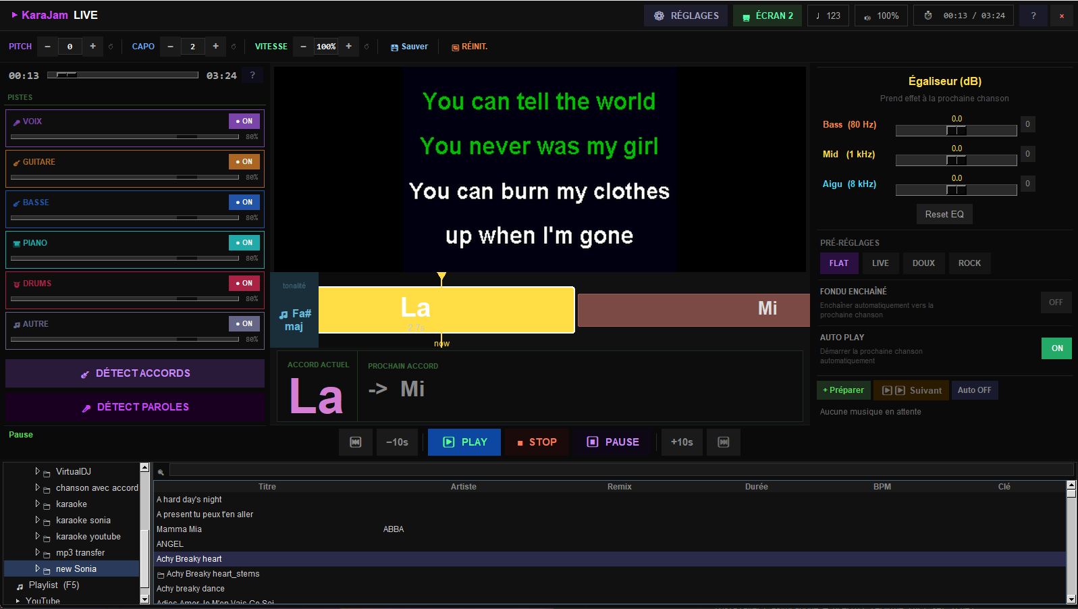Increase PITCH with plus button

(92, 47)
